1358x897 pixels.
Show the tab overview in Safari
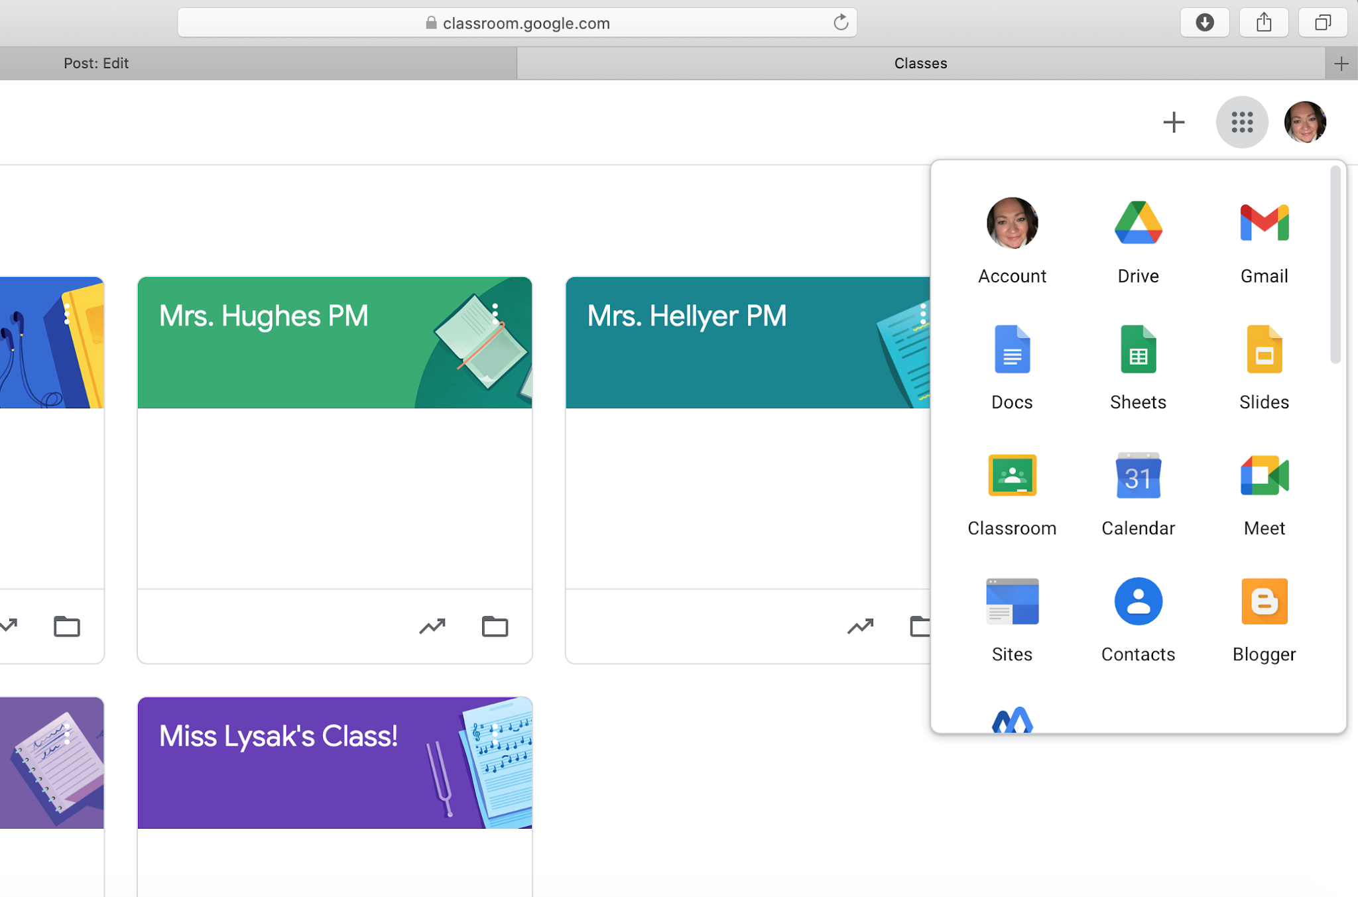(1323, 23)
